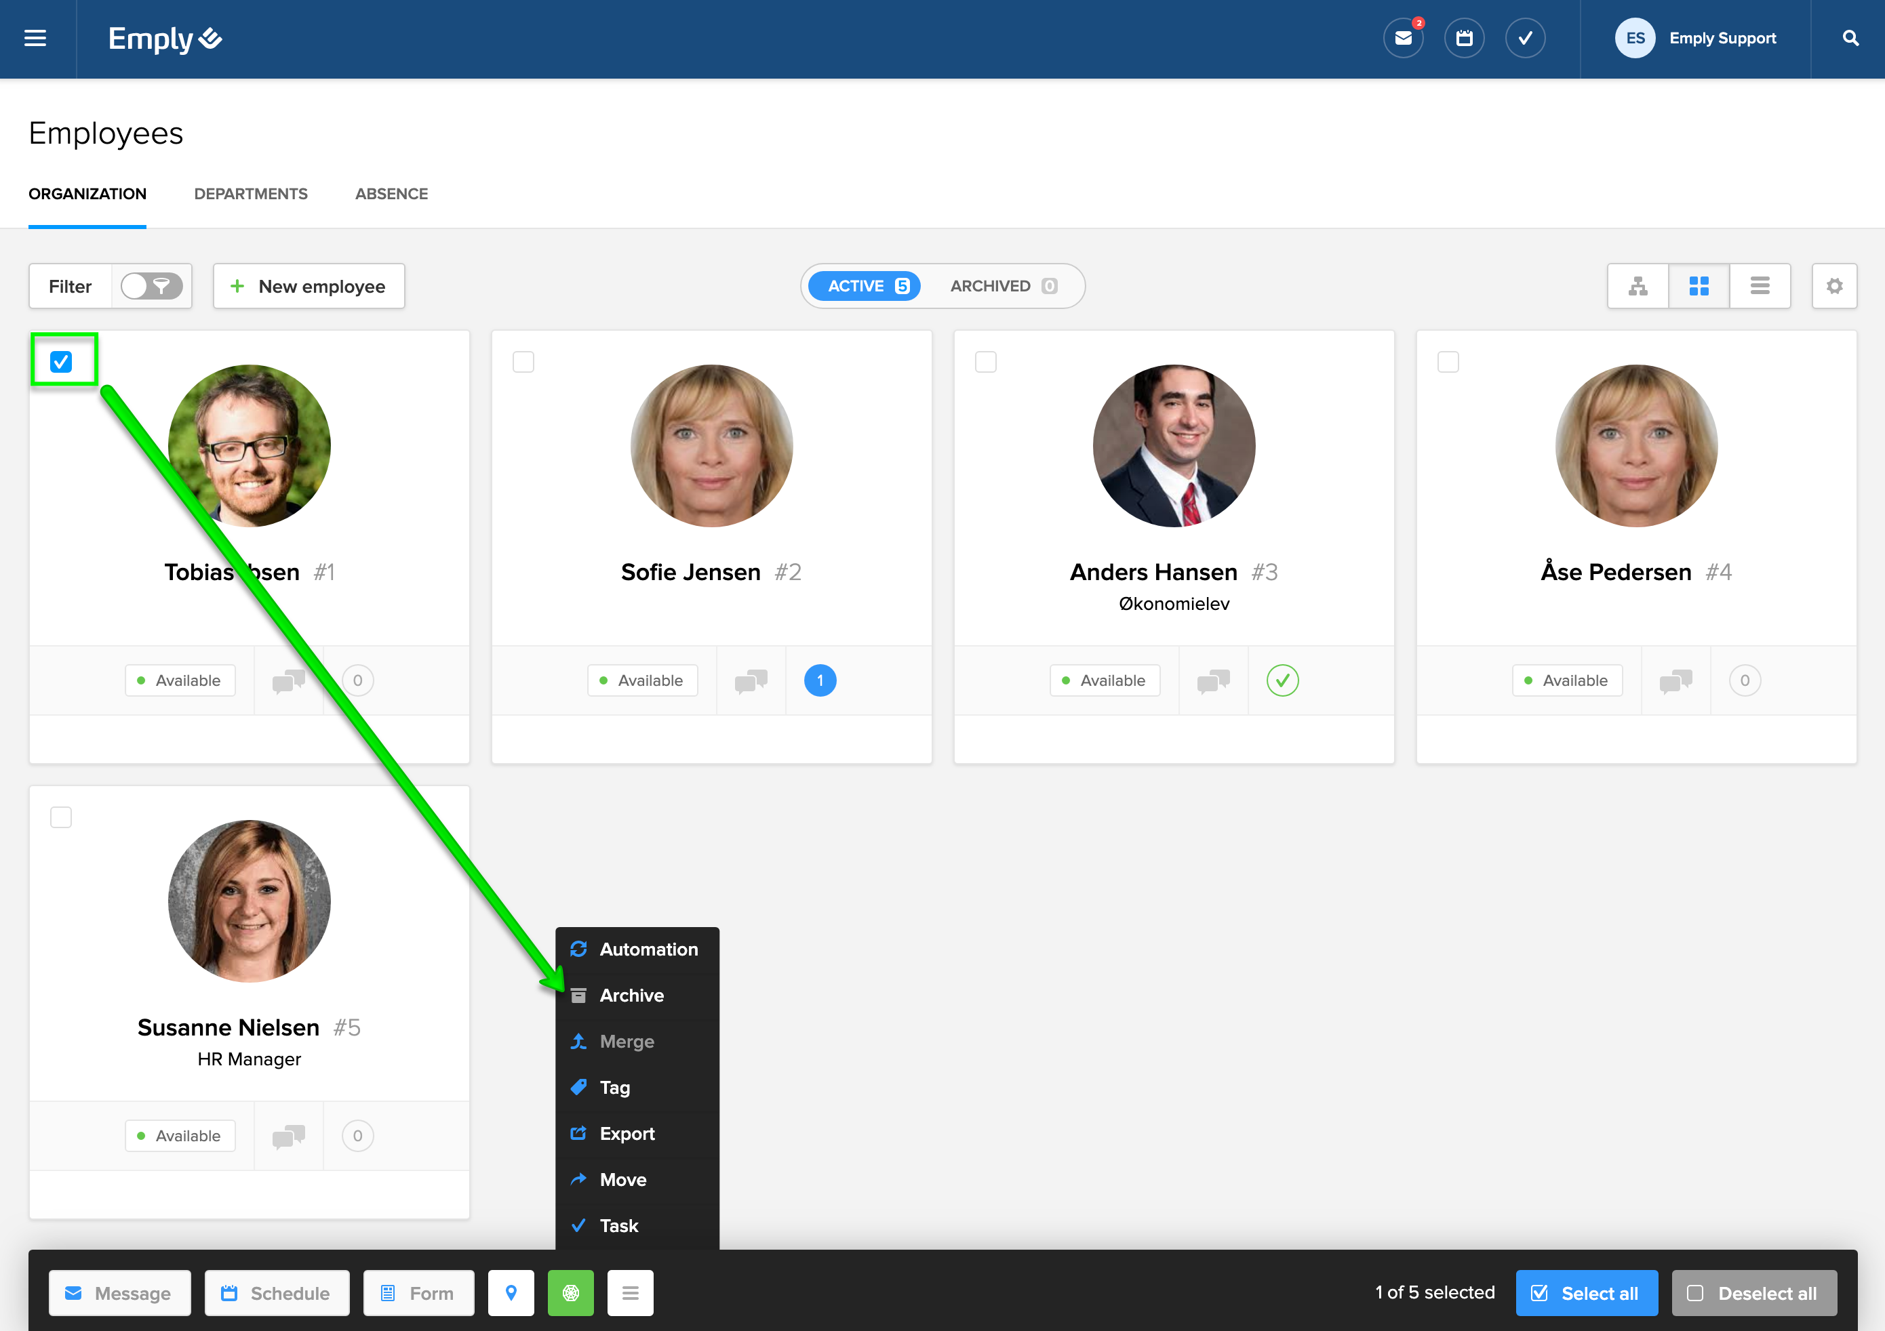Toggle the Filter switch
The height and width of the screenshot is (1331, 1885).
pos(152,287)
